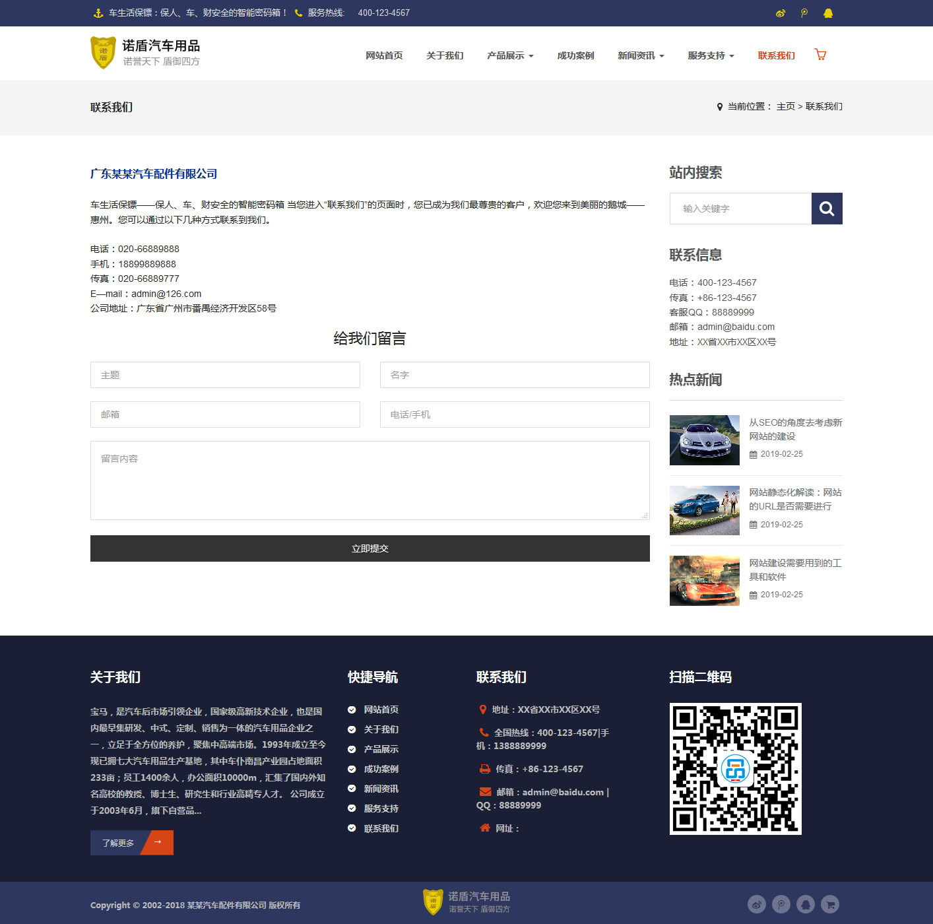Open the silver Mercedes news thumbnail
The height and width of the screenshot is (924, 933).
coord(704,440)
